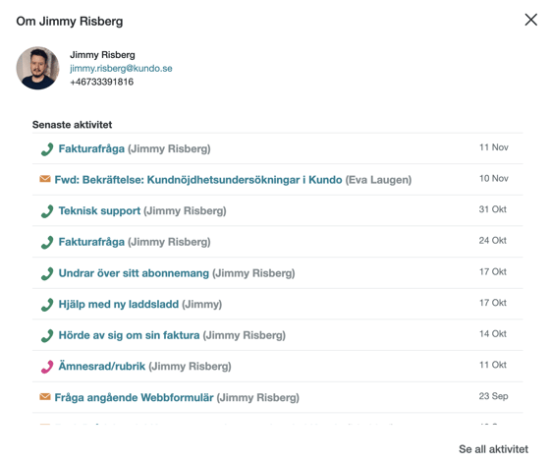Open the Teknisk support activity
The image size is (550, 464).
tap(99, 211)
